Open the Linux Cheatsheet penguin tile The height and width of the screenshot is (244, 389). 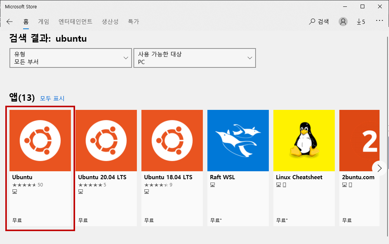[x=304, y=140]
